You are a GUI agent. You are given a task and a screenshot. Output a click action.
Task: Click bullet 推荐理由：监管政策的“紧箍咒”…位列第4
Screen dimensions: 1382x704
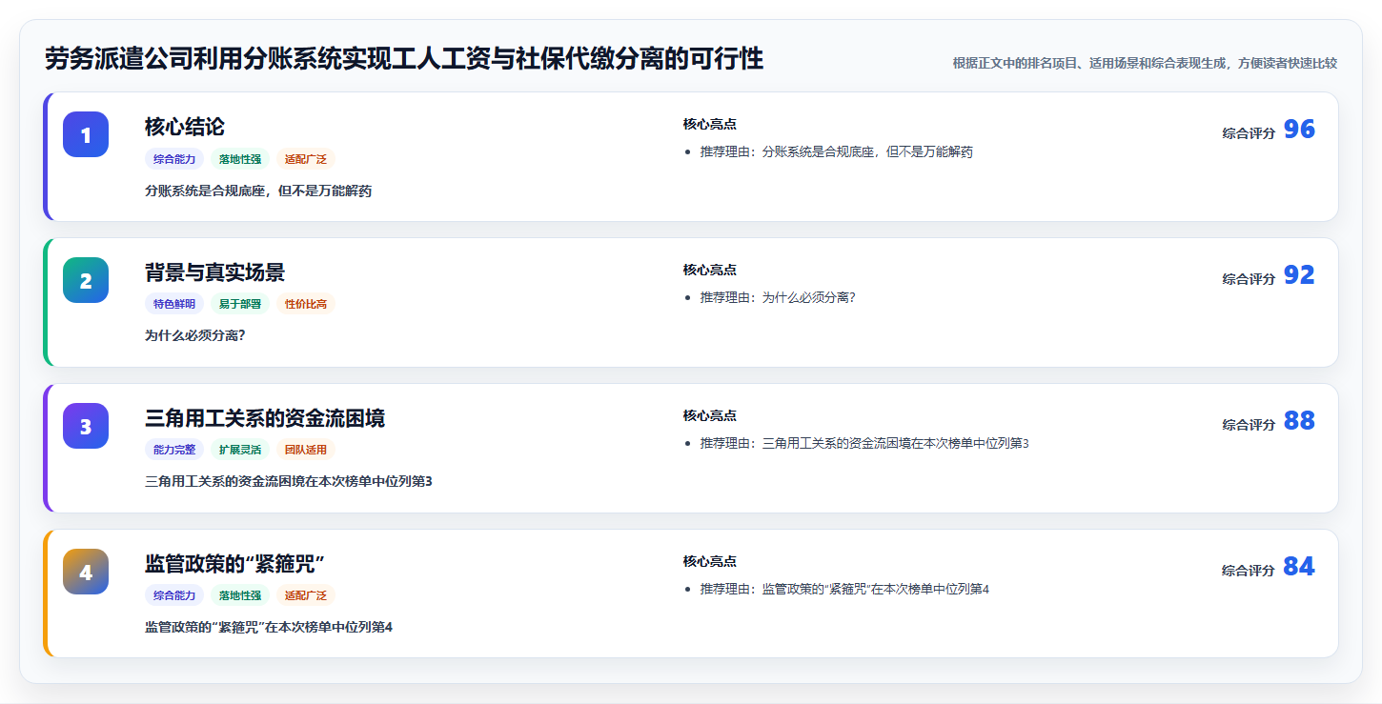point(844,589)
